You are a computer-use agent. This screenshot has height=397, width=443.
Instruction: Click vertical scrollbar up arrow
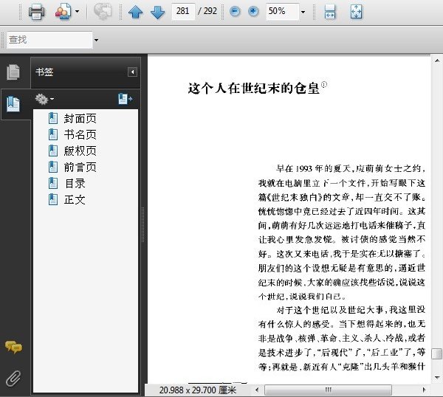pyautogui.click(x=437, y=61)
